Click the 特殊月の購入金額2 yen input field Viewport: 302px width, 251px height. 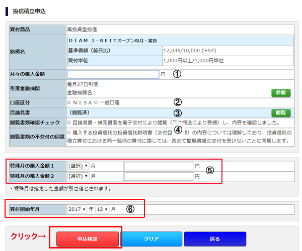tap(159, 176)
